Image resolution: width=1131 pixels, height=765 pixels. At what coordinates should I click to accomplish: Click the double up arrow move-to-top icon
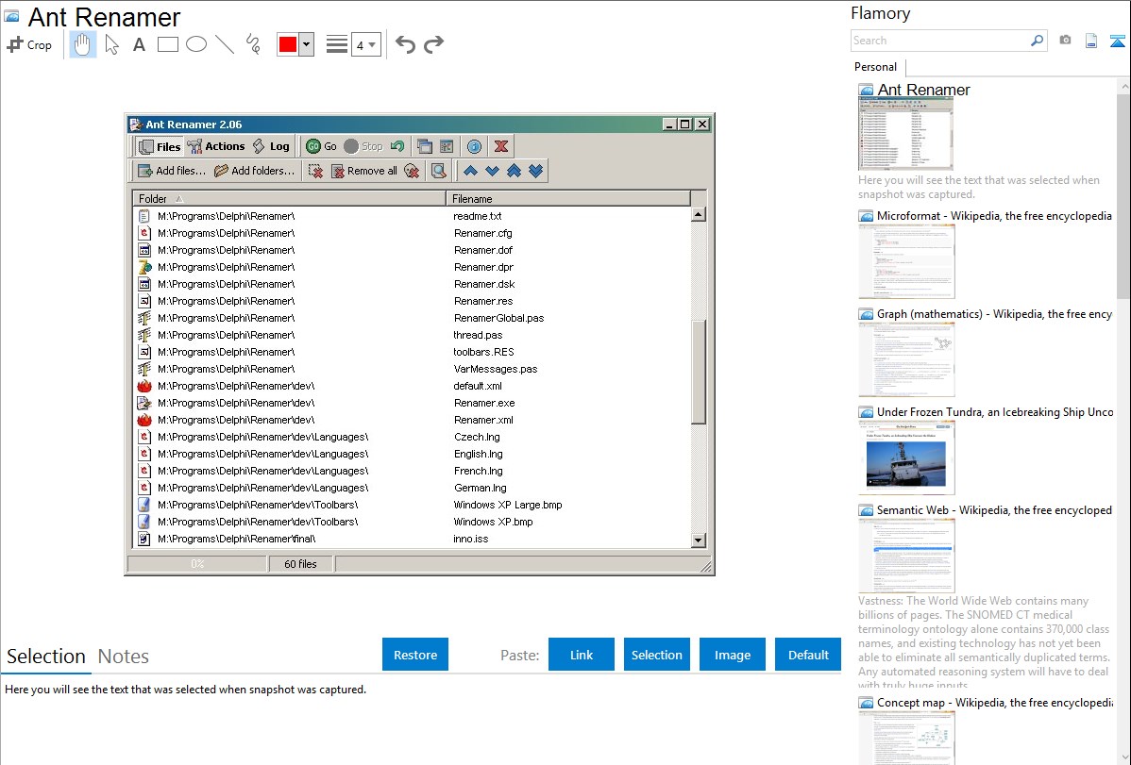[x=514, y=171]
